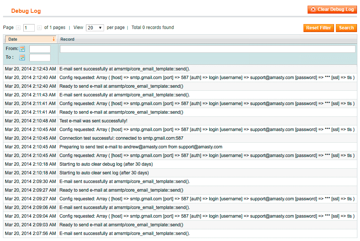This screenshot has width=360, height=241.
Task: Click the Record filter text box
Action: [x=207, y=49]
